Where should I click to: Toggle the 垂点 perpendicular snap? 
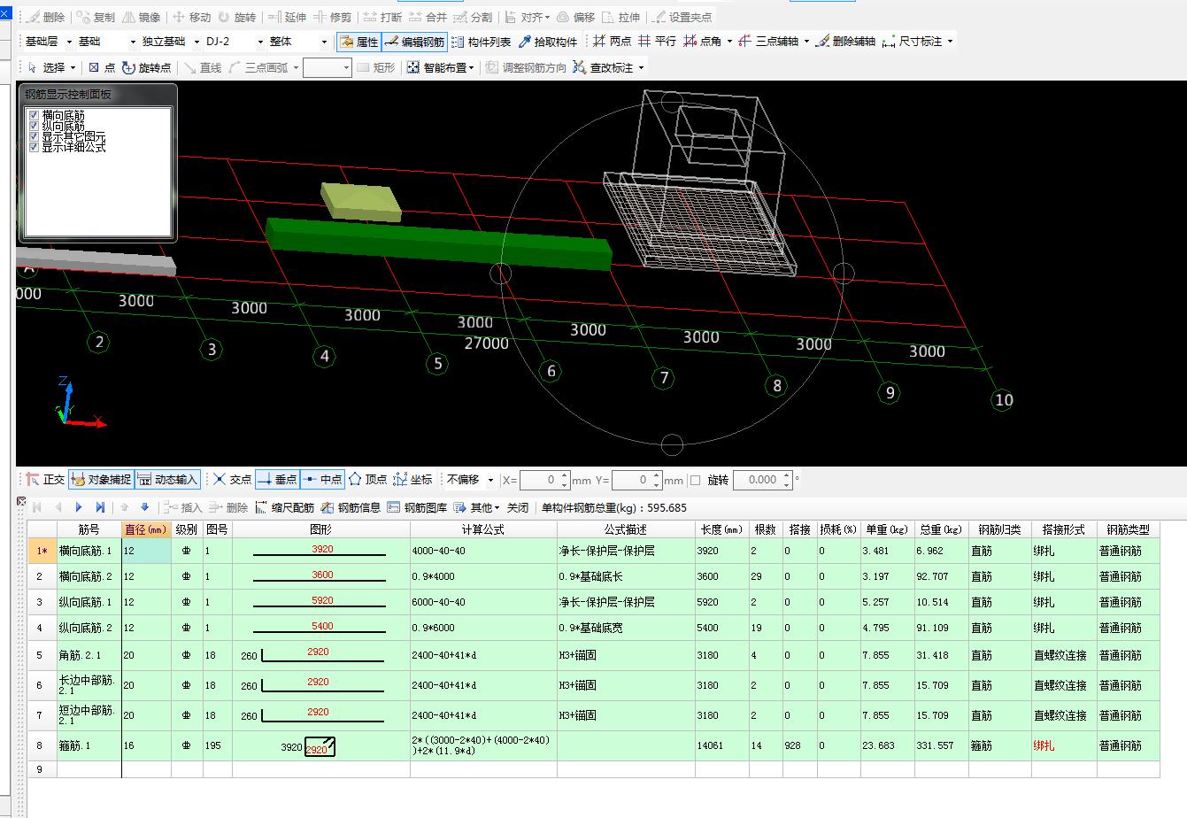point(277,479)
